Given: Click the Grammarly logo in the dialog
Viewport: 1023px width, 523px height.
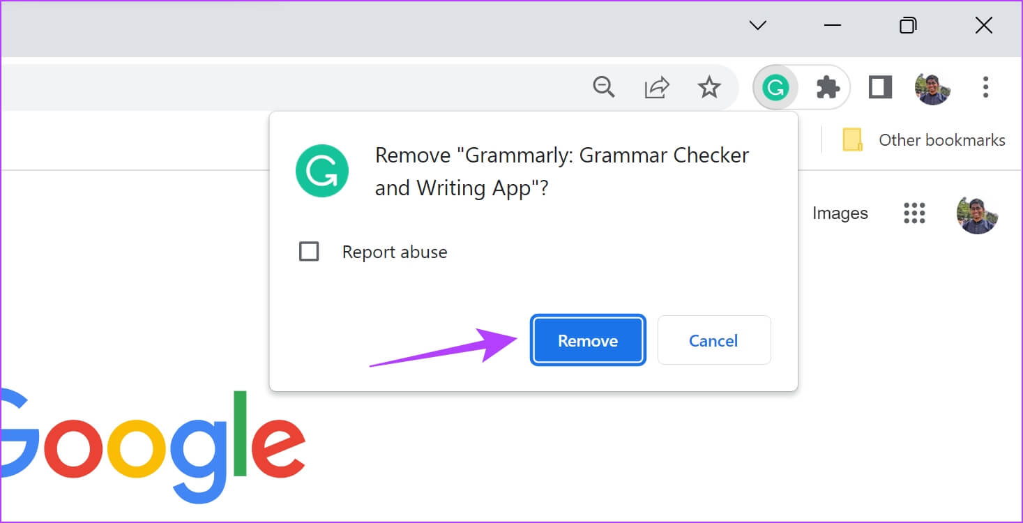Looking at the screenshot, I should click(321, 171).
